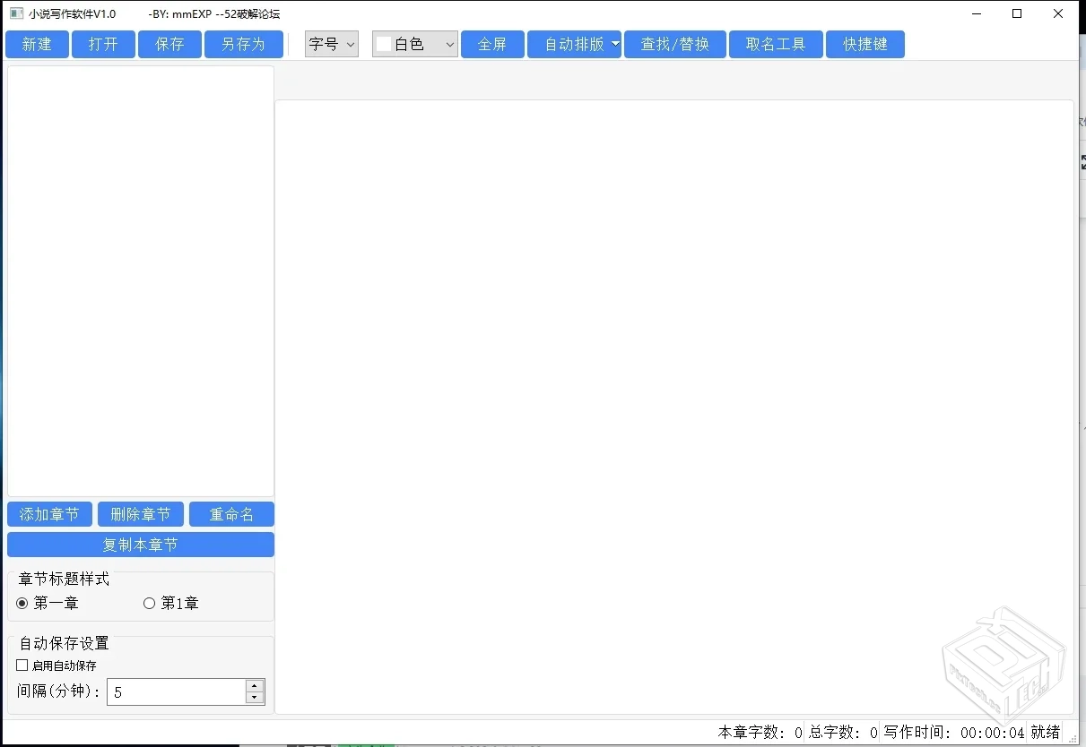
Task: View shortcuts by clicking 快捷键
Action: coord(864,44)
